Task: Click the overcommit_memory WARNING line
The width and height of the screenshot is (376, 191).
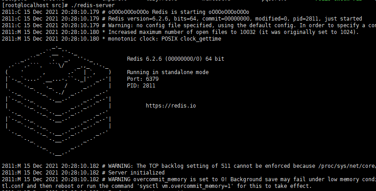Action: click(189, 179)
